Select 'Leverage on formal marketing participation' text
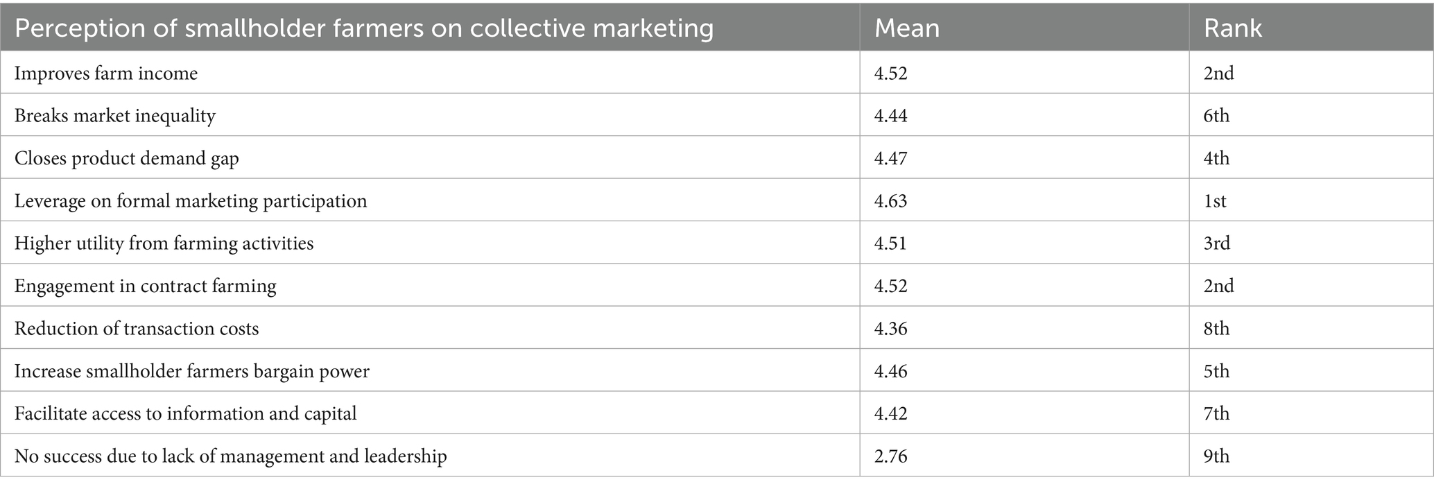This screenshot has width=1434, height=489. [191, 201]
